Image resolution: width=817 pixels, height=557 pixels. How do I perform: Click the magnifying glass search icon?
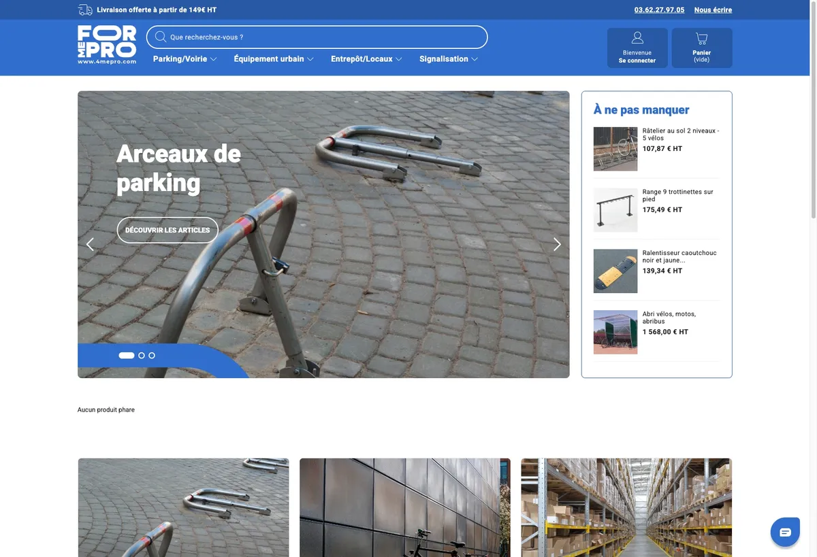click(161, 37)
